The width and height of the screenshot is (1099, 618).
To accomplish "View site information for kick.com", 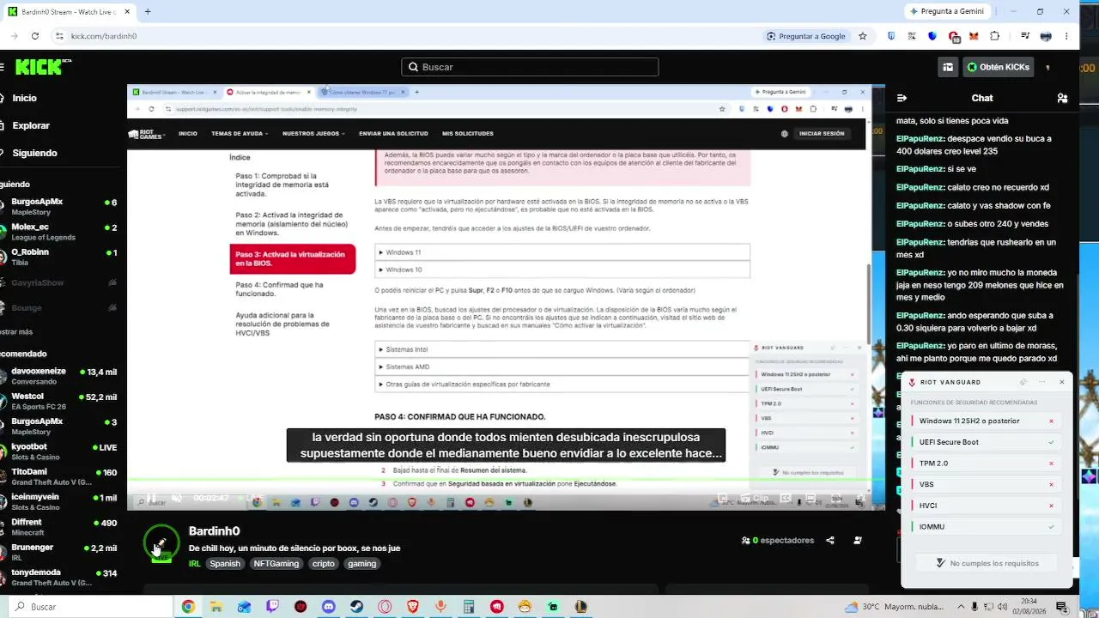I will coord(59,36).
